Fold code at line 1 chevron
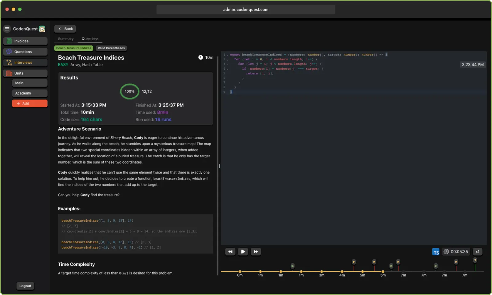492x295 pixels. click(x=228, y=55)
